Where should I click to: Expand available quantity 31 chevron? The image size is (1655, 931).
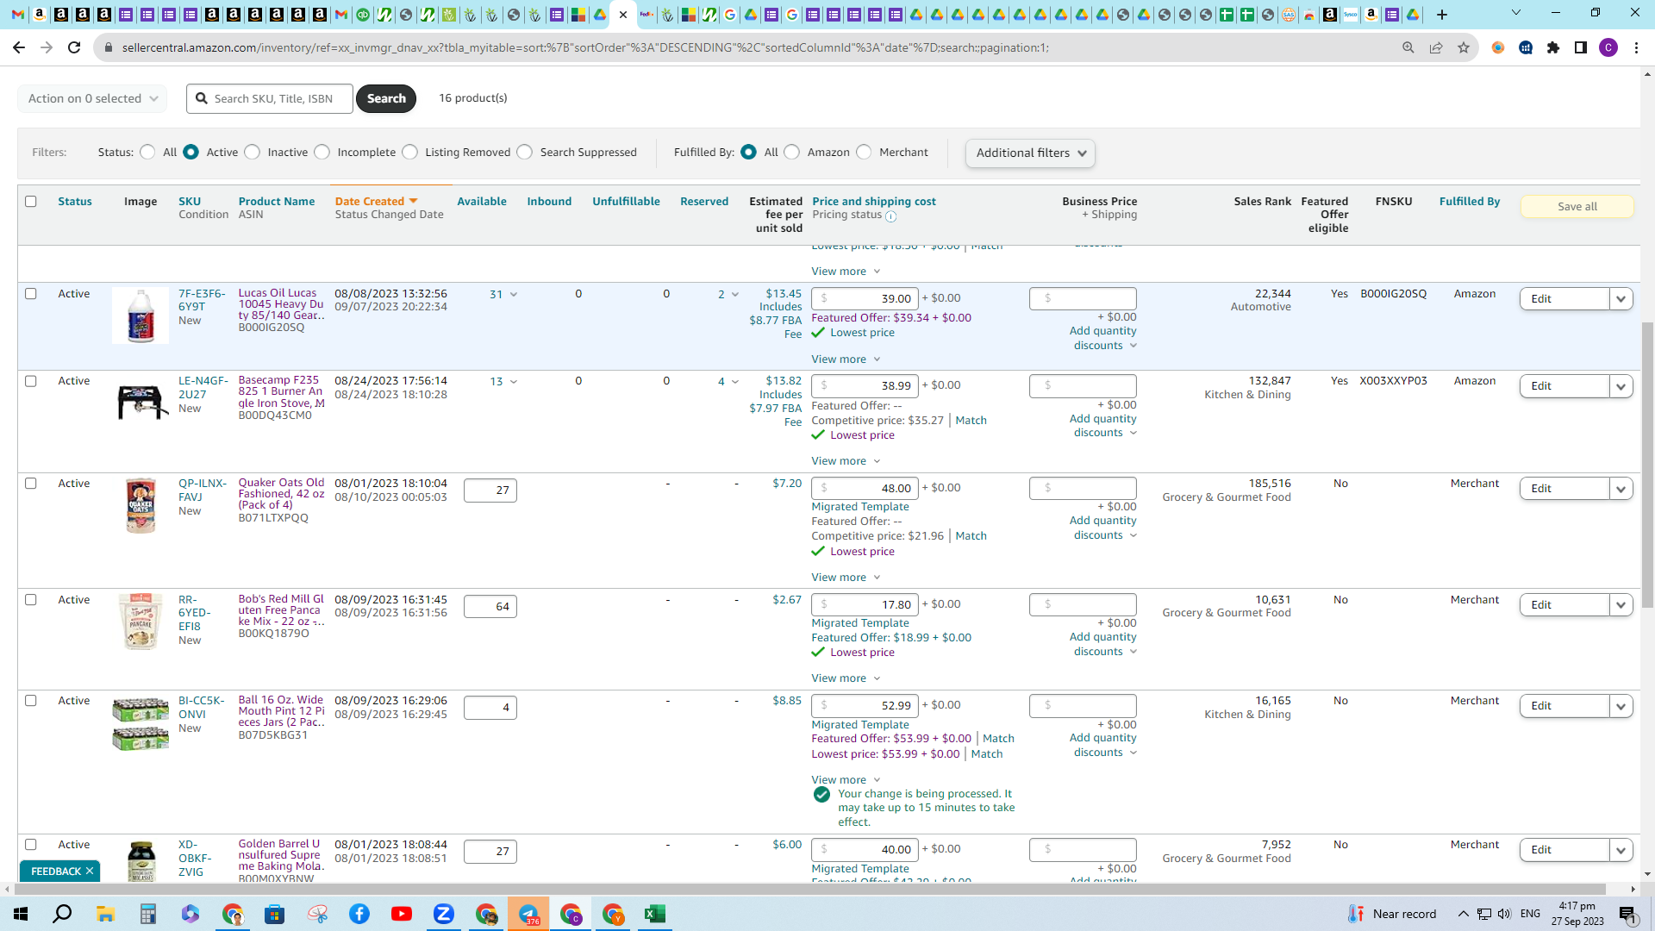click(514, 295)
